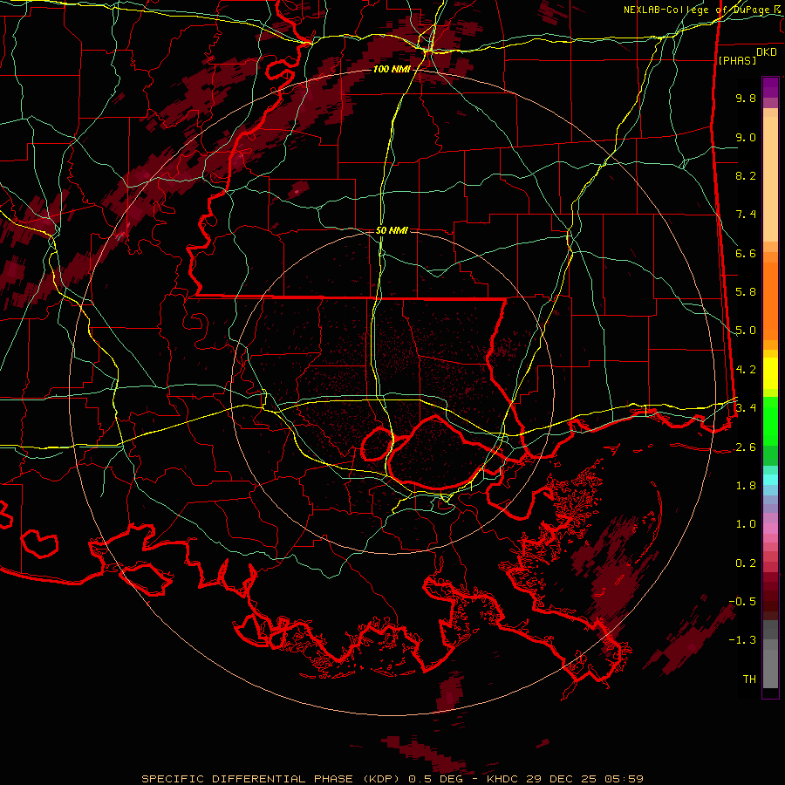This screenshot has height=785, width=785.
Task: Pick the cyan color bar segment
Action: point(770,480)
